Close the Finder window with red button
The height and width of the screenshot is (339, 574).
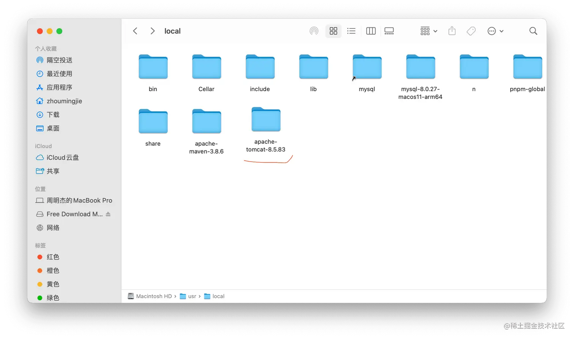(39, 31)
